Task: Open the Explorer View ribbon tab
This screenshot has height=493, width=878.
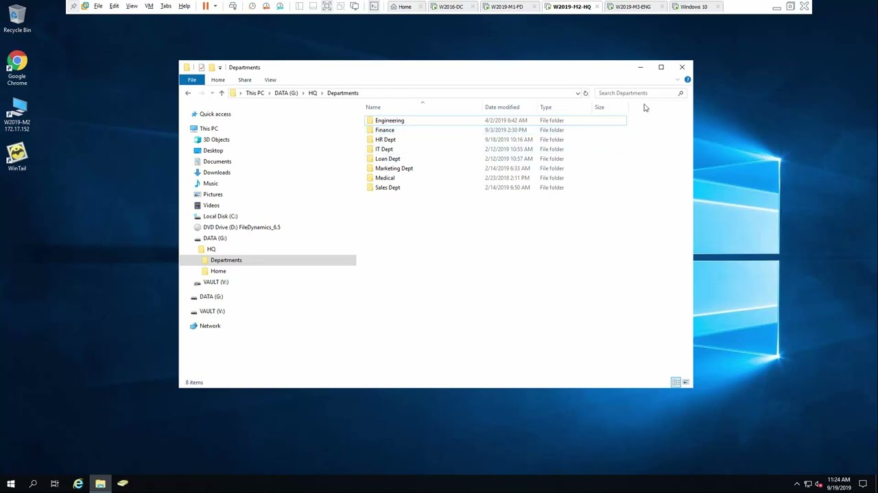Action: point(270,80)
